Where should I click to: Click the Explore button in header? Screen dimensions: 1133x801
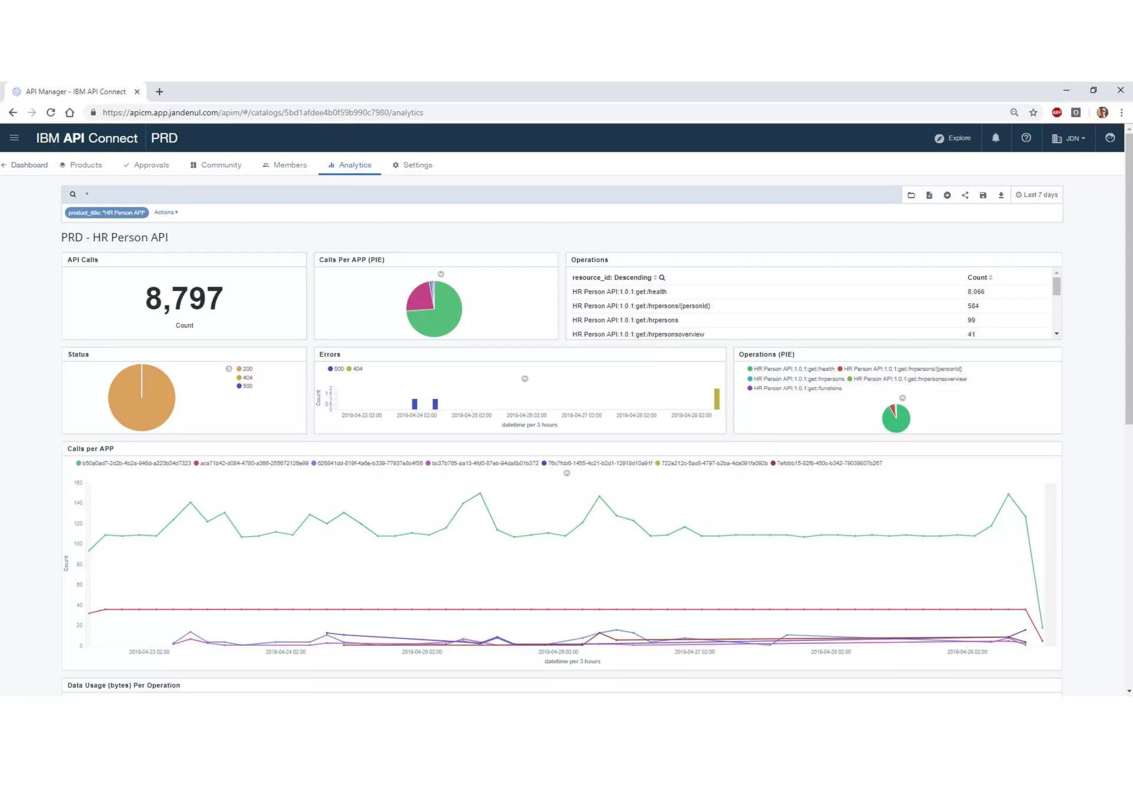coord(953,138)
